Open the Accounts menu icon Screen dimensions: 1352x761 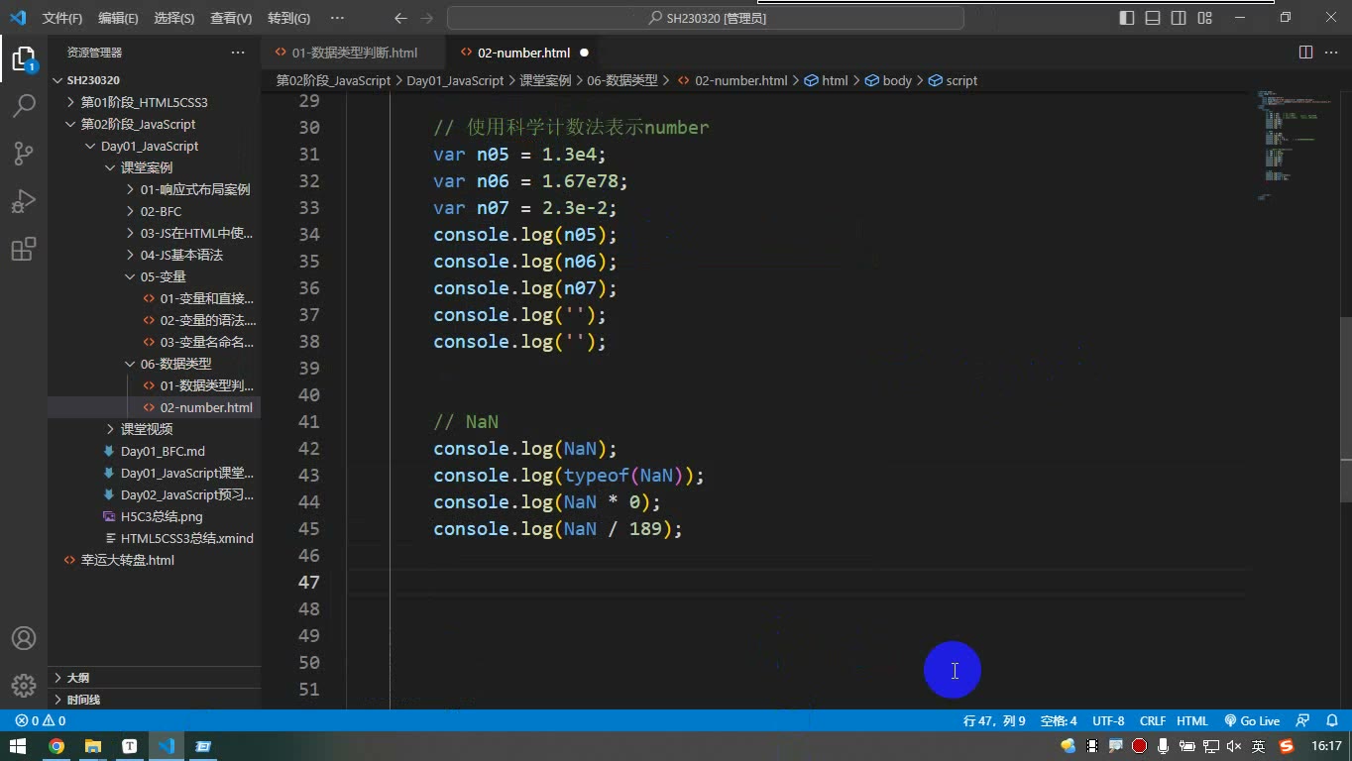click(x=24, y=638)
